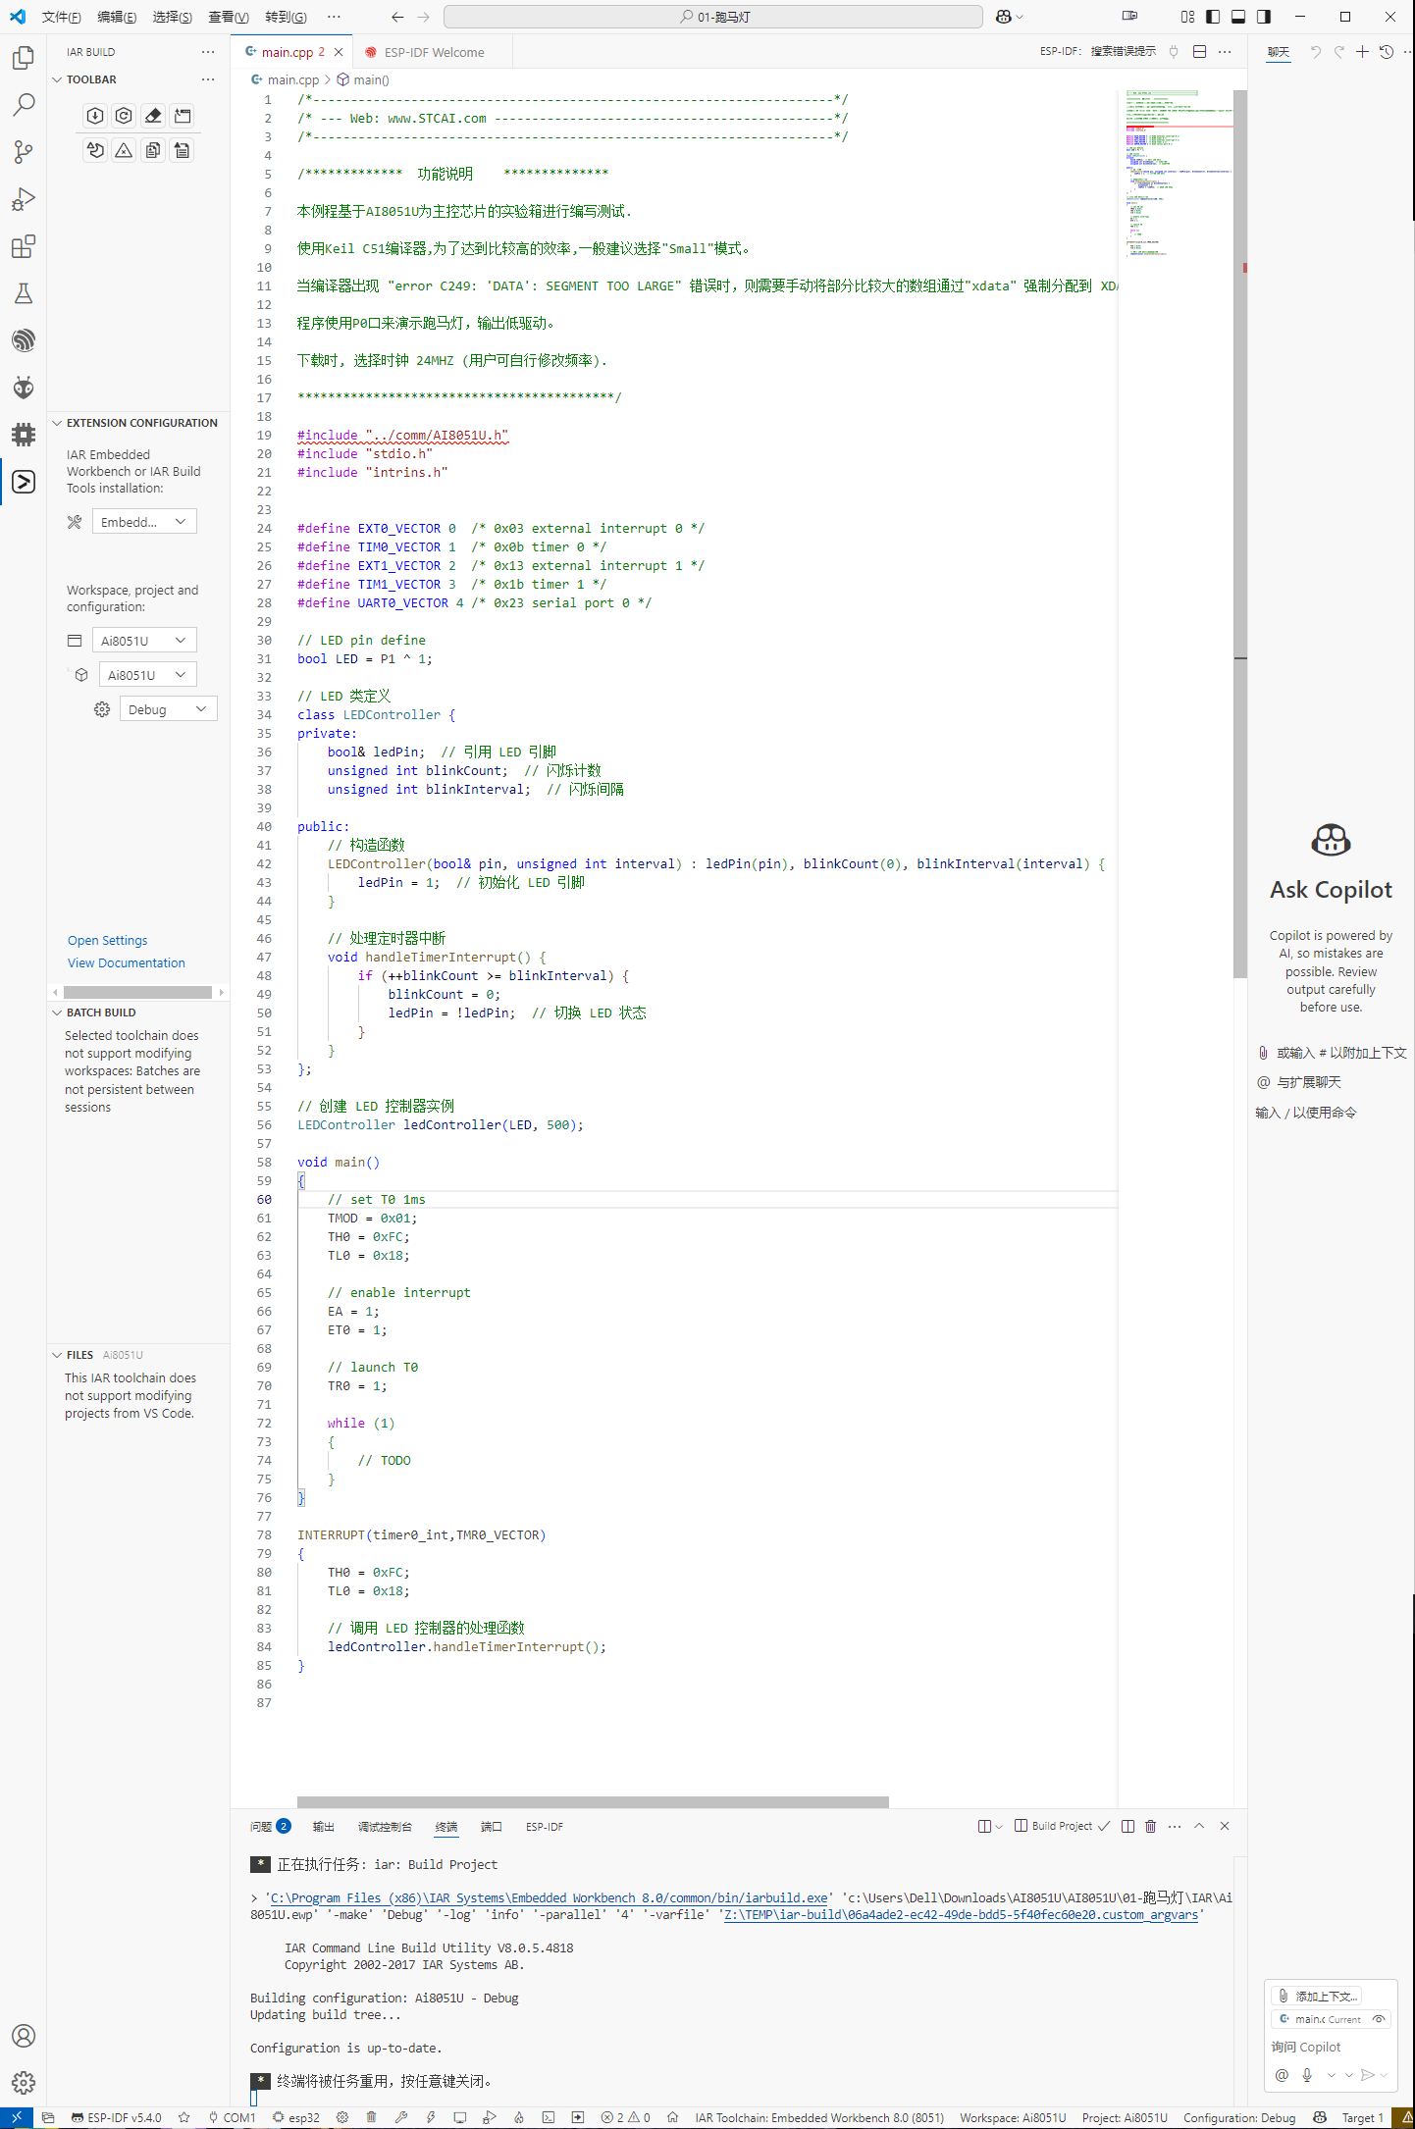Click the IAR warning triangle toolbar icon
Screen dimensions: 1415x2129
(124, 150)
